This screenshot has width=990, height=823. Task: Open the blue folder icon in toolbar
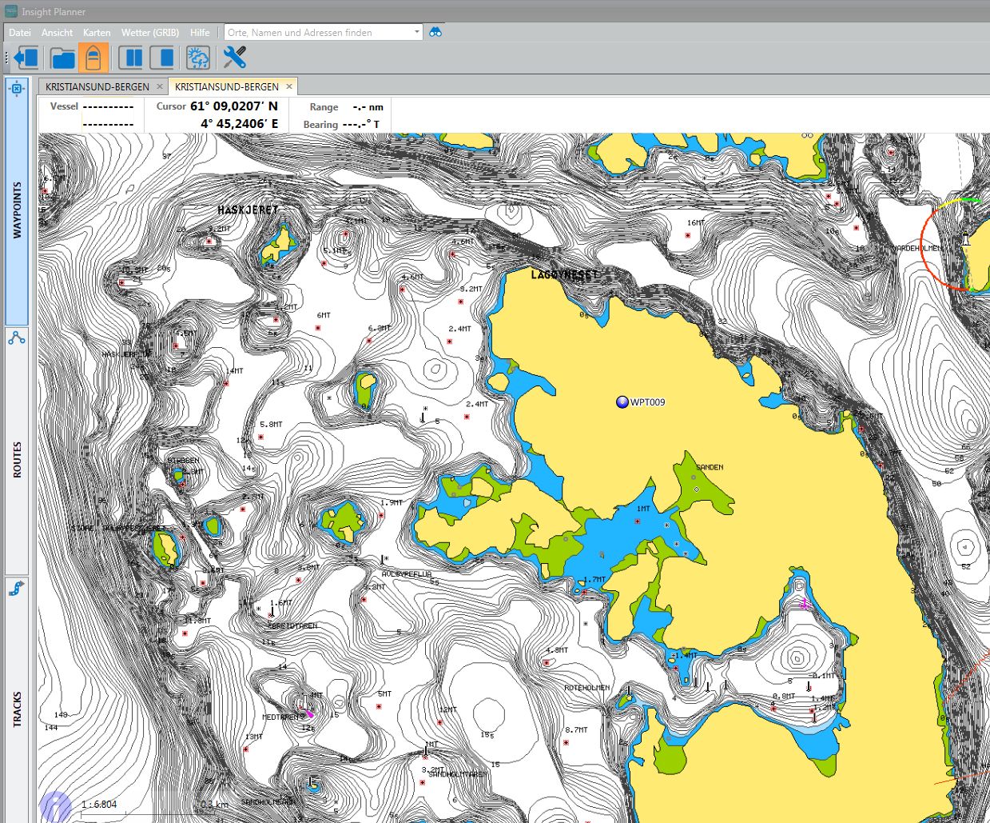point(62,58)
